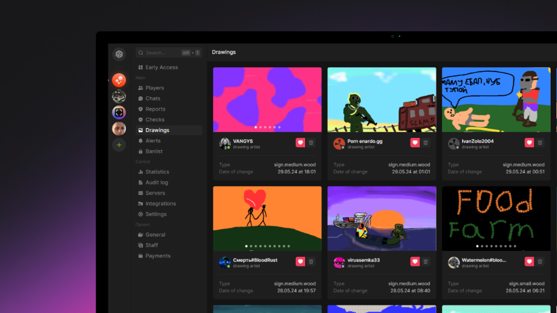Screen dimensions: 557x313
Task: Click sign.small.wood type value
Action: [x=526, y=283]
